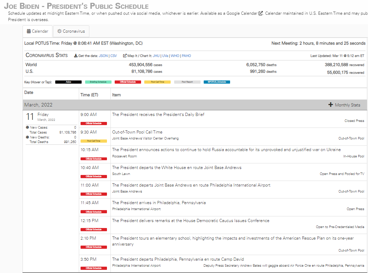The width and height of the screenshot is (368, 273).
Task: Click the Map It external link icon
Action: pos(125,56)
